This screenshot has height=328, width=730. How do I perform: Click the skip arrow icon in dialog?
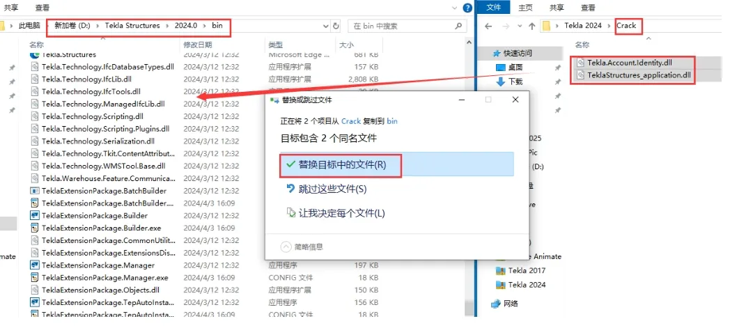coord(290,189)
